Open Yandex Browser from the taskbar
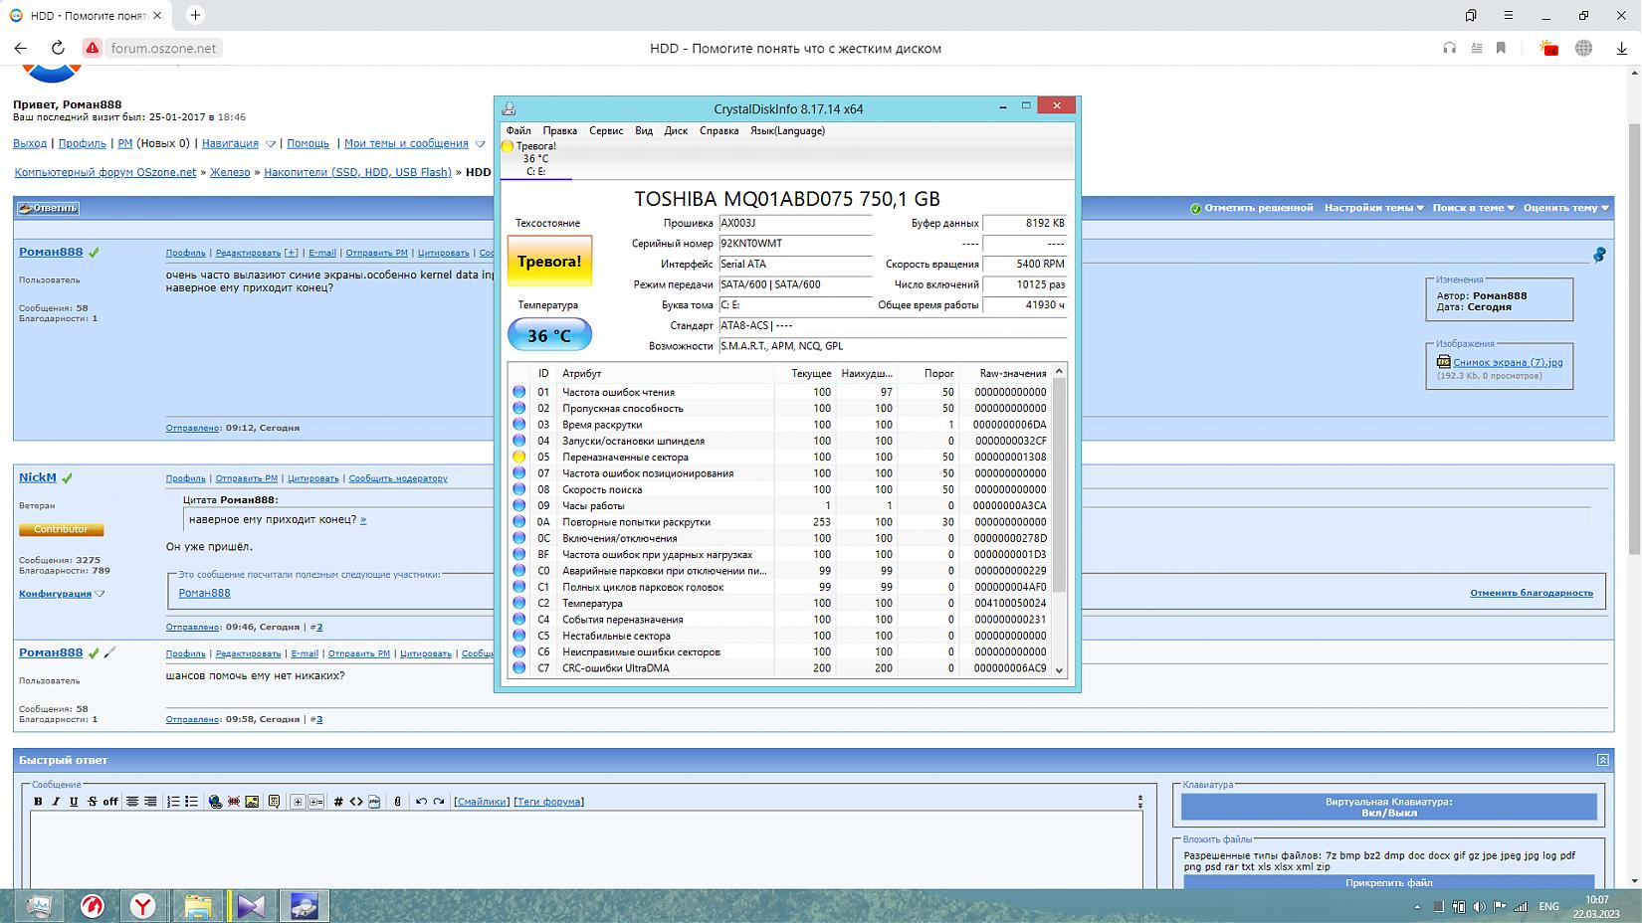The image size is (1642, 923). 144,906
